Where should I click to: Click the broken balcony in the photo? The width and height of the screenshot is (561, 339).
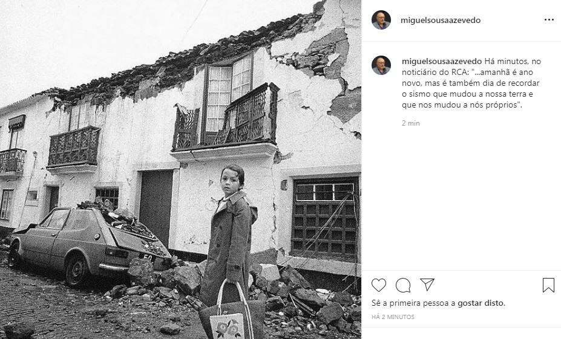click(x=225, y=118)
